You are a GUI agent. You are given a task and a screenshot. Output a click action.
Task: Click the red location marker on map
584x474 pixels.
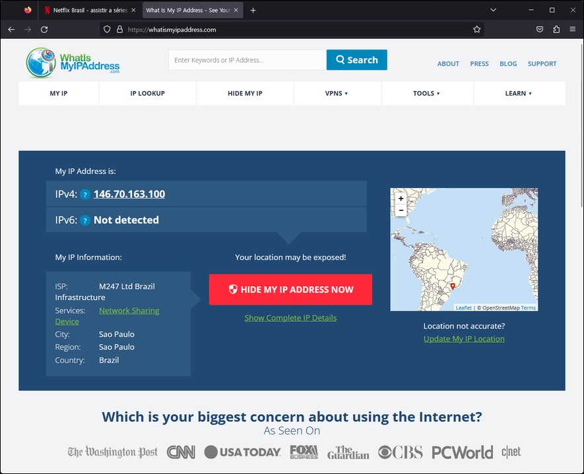453,286
